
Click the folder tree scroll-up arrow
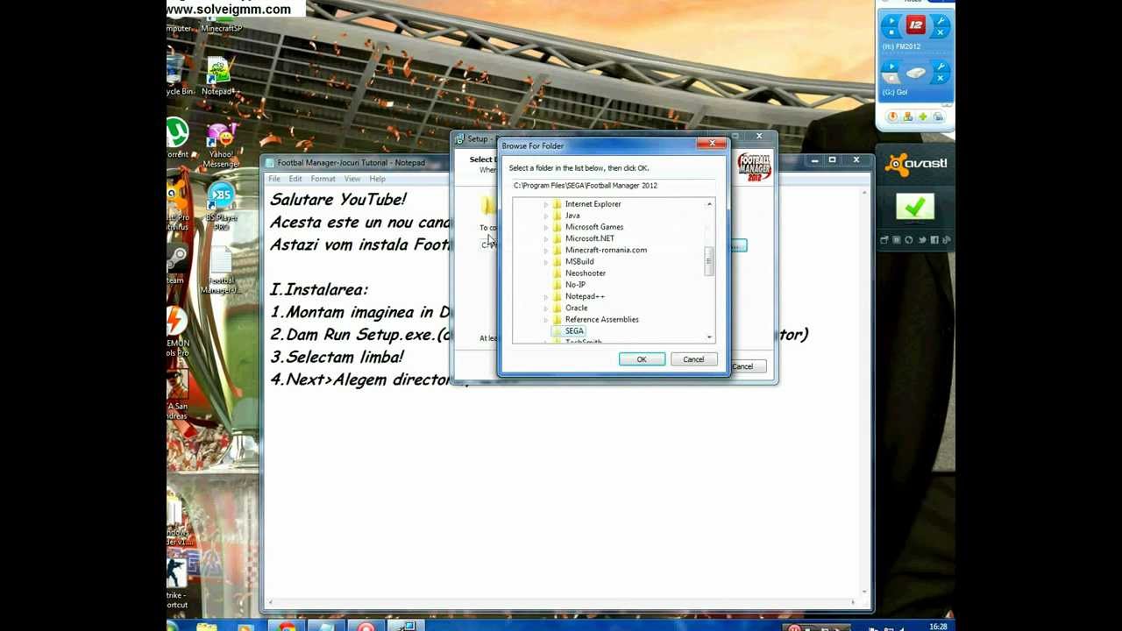click(x=709, y=204)
